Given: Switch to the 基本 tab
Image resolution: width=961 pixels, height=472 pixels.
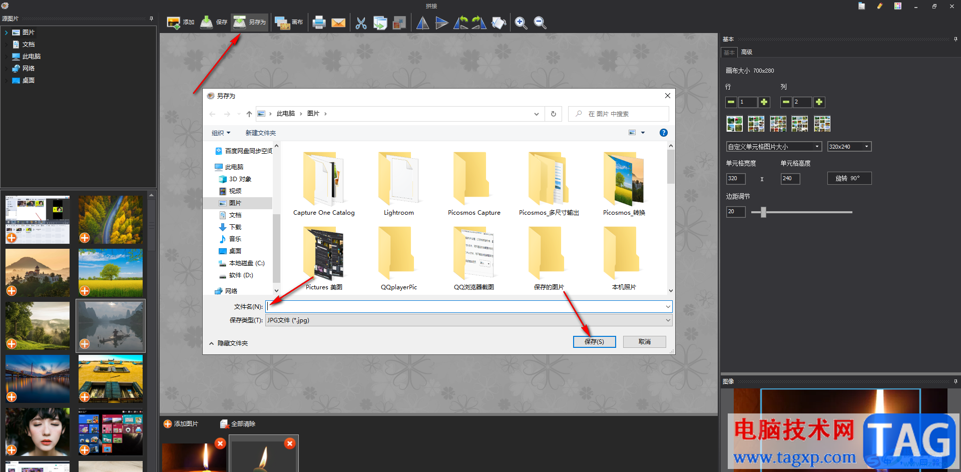Looking at the screenshot, I should 729,52.
